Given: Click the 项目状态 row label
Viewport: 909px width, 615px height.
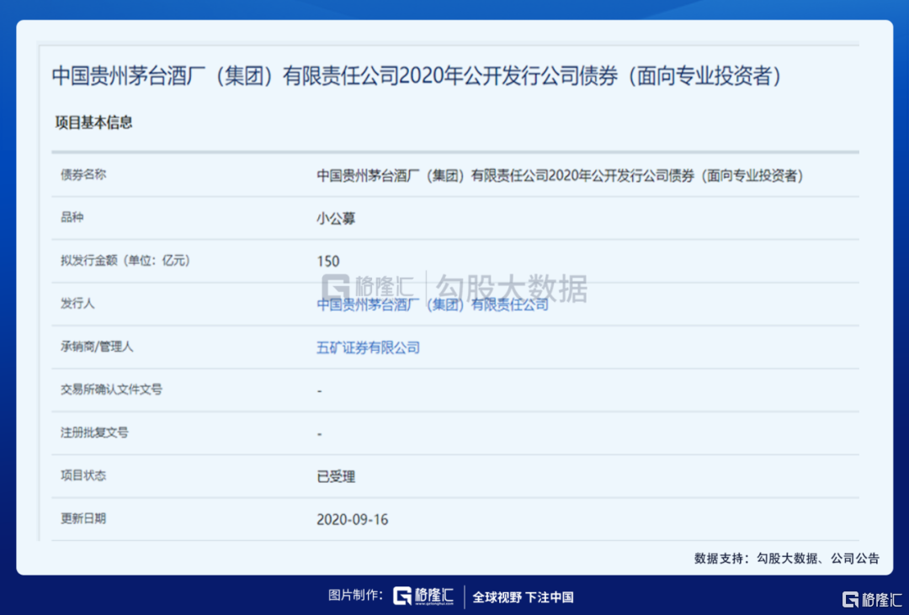Looking at the screenshot, I should [x=83, y=475].
